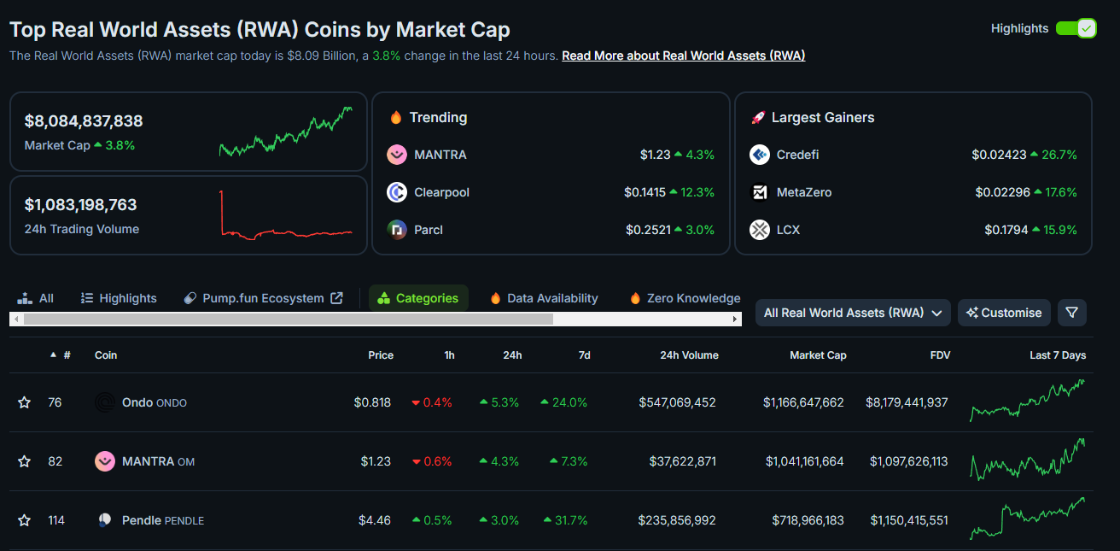Switch to the Highlights tab
Screen dimensions: 1120x551
point(119,298)
